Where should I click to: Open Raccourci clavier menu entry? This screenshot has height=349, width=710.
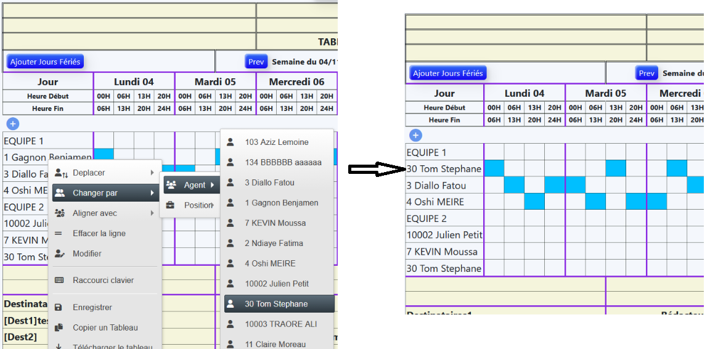click(105, 280)
